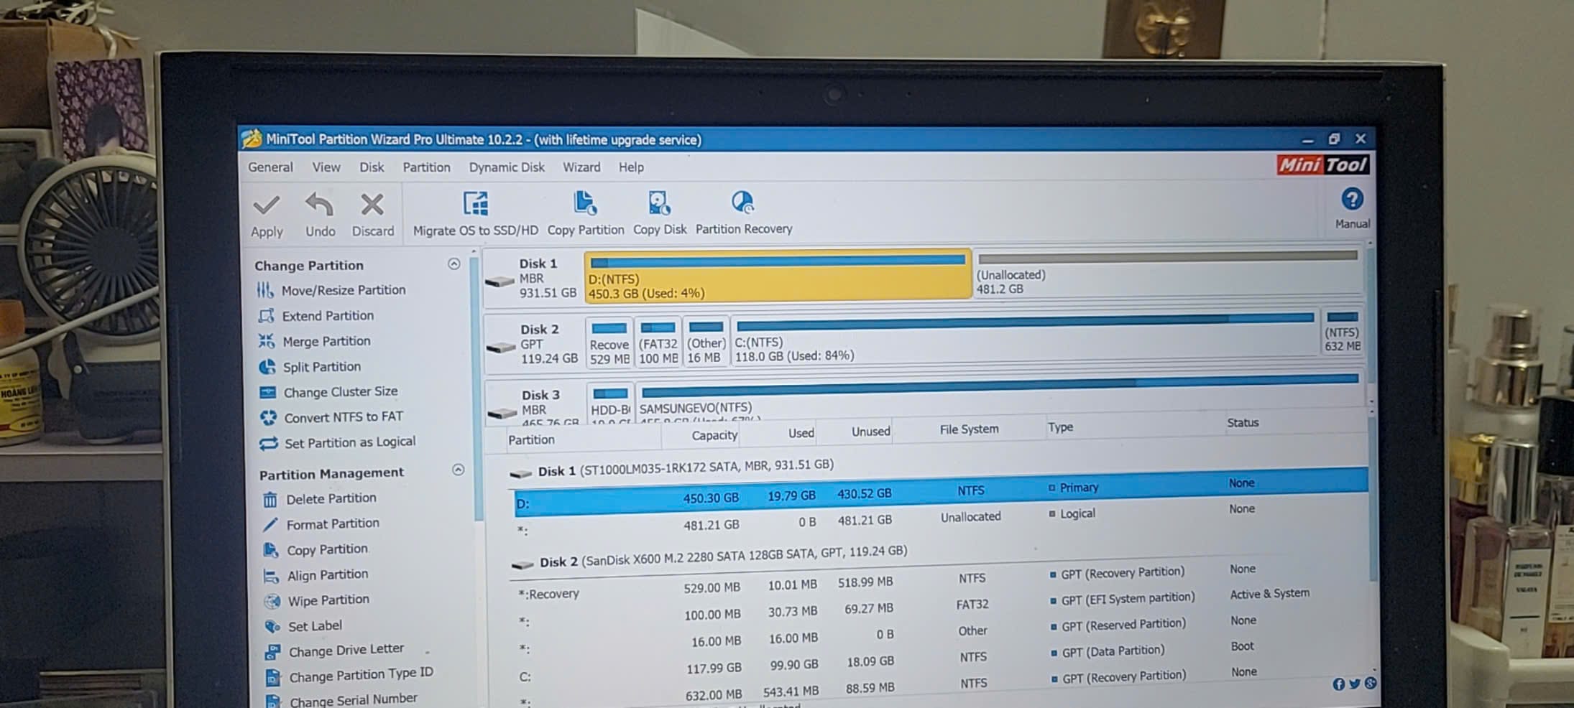The width and height of the screenshot is (1574, 708).
Task: Open the Partition menu
Action: (426, 167)
